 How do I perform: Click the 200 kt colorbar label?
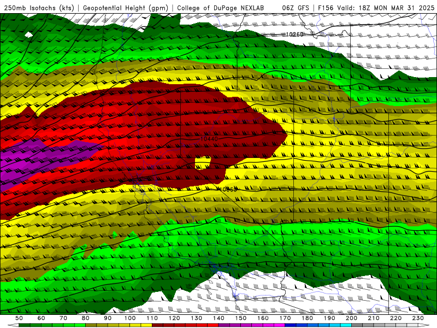[351, 318]
